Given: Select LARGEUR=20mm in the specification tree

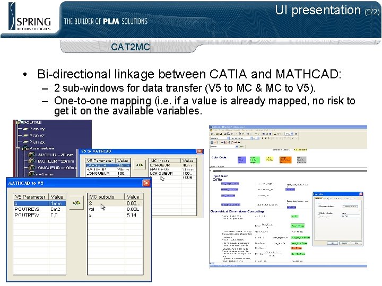Looking at the screenshot, I should pyautogui.click(x=54, y=155).
